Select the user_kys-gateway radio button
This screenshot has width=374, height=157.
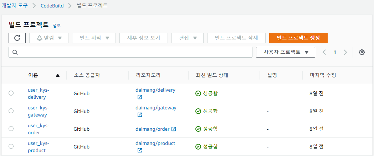pyautogui.click(x=11, y=111)
